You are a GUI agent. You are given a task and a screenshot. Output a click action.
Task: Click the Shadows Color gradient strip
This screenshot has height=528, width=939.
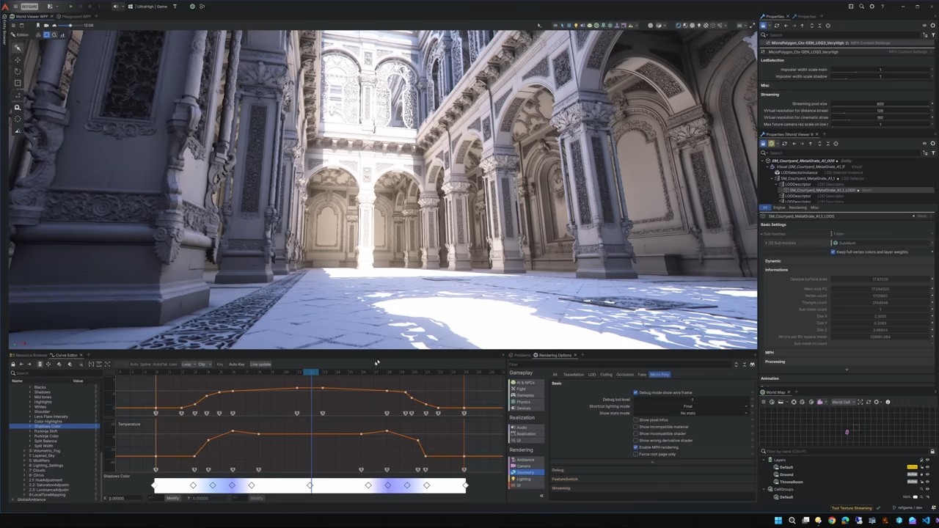308,485
